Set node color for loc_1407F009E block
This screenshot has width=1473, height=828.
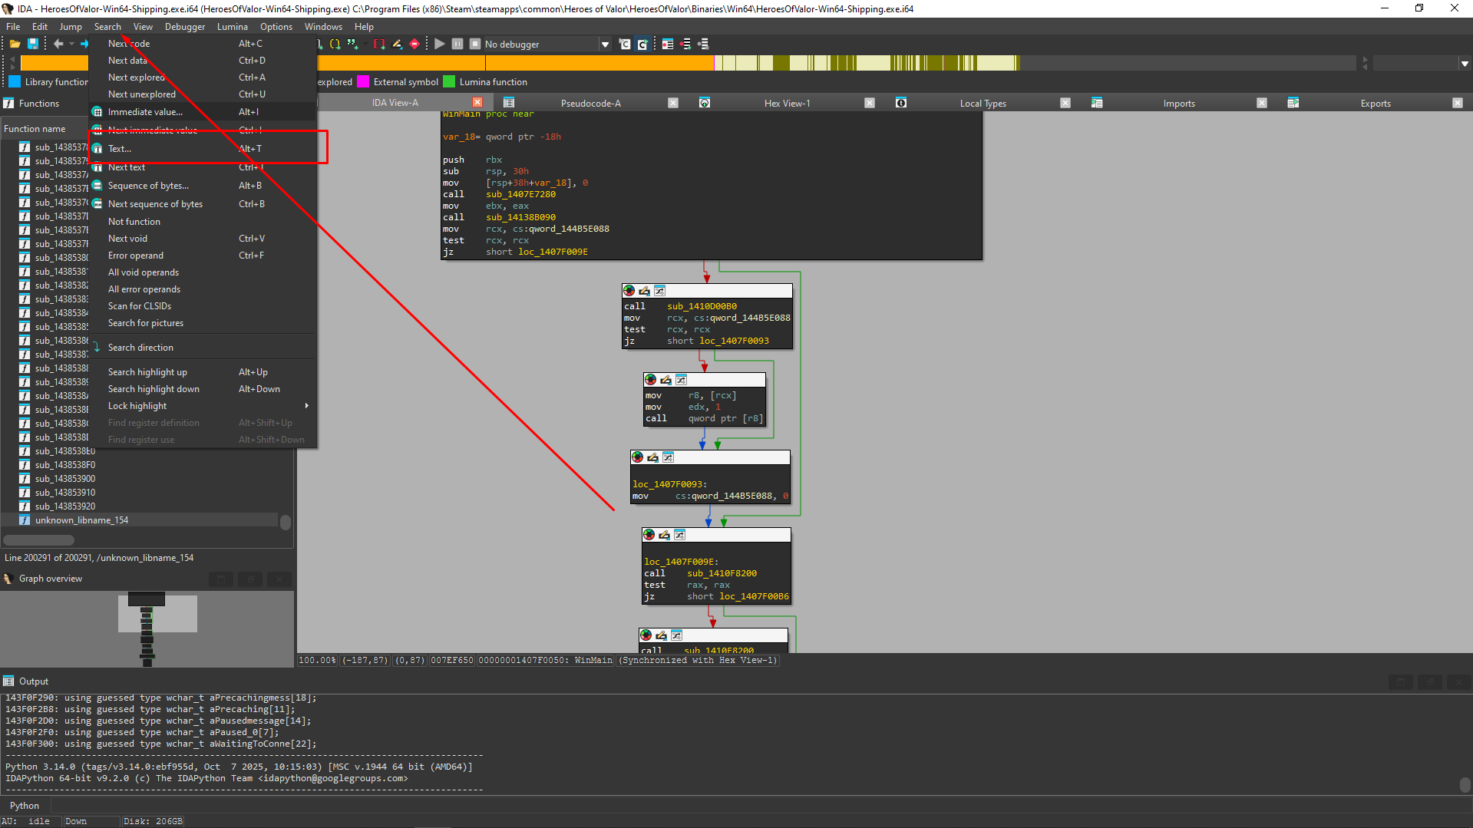[649, 535]
